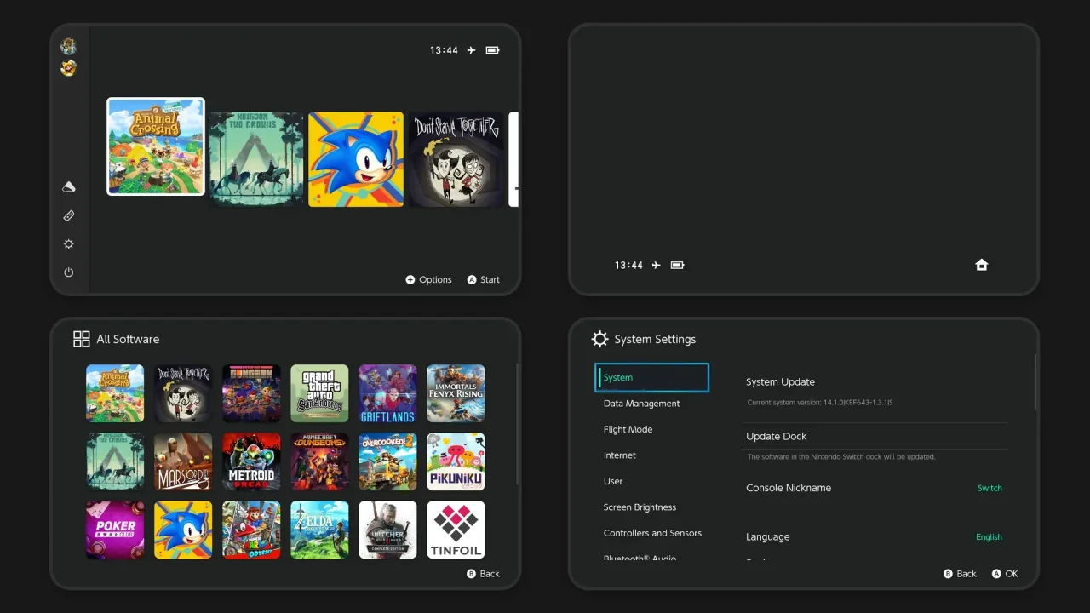Launch Grand Theft Auto San Andreas
The width and height of the screenshot is (1090, 613).
(319, 393)
